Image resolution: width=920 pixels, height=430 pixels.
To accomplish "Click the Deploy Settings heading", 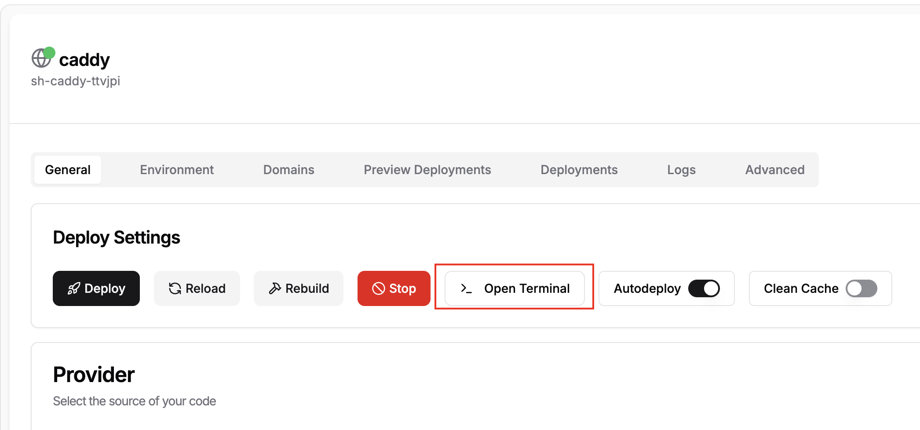I will pos(117,237).
